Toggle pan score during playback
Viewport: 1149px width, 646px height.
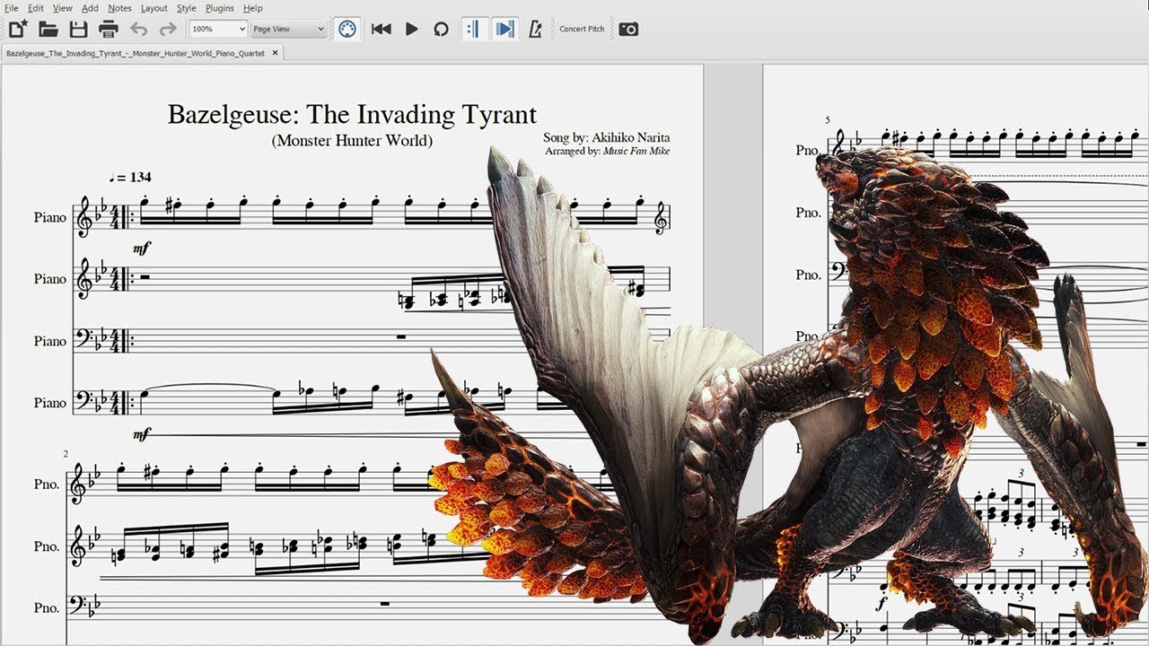point(505,29)
